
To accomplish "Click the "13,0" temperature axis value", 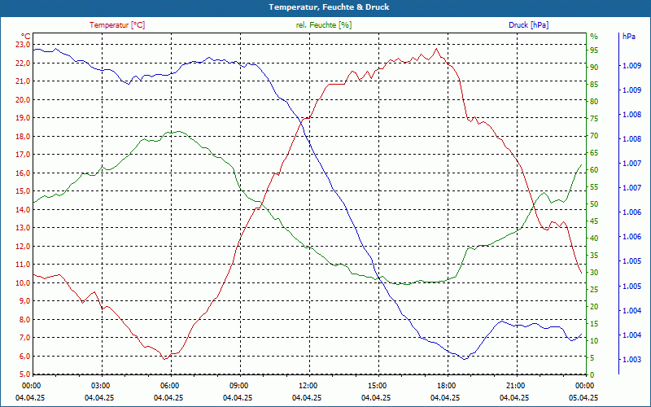I will click(24, 228).
